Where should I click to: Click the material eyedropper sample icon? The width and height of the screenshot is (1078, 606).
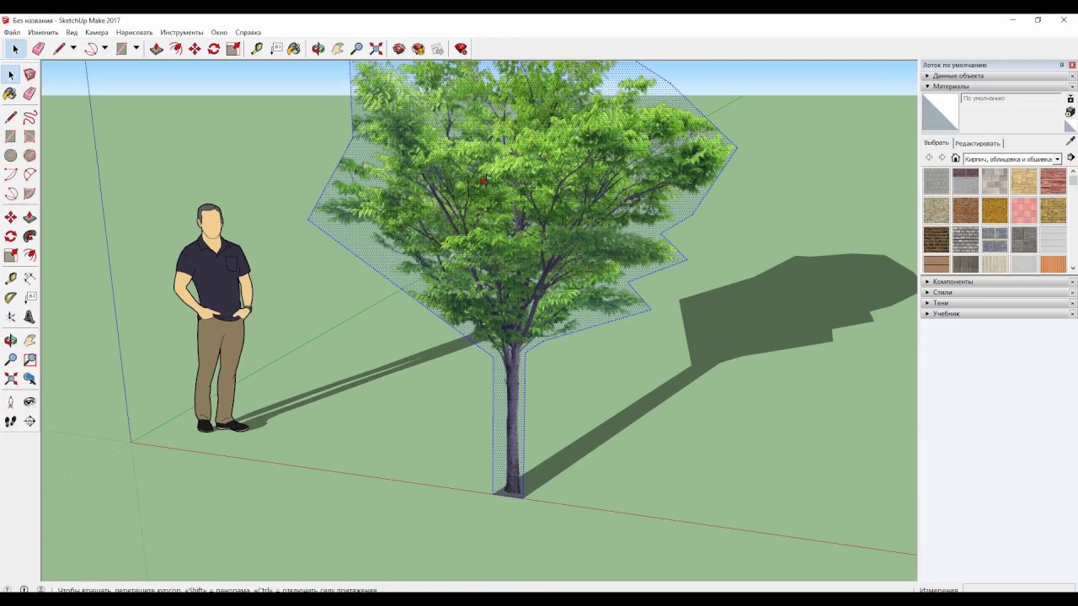pyautogui.click(x=1070, y=141)
